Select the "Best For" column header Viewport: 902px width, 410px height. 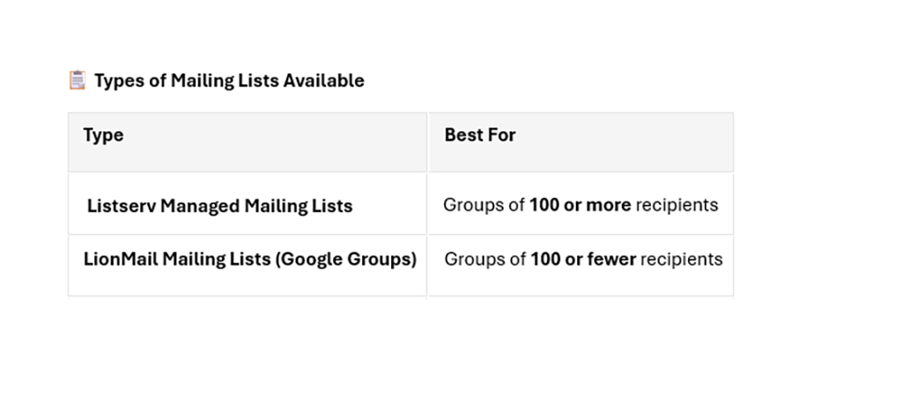(x=480, y=135)
